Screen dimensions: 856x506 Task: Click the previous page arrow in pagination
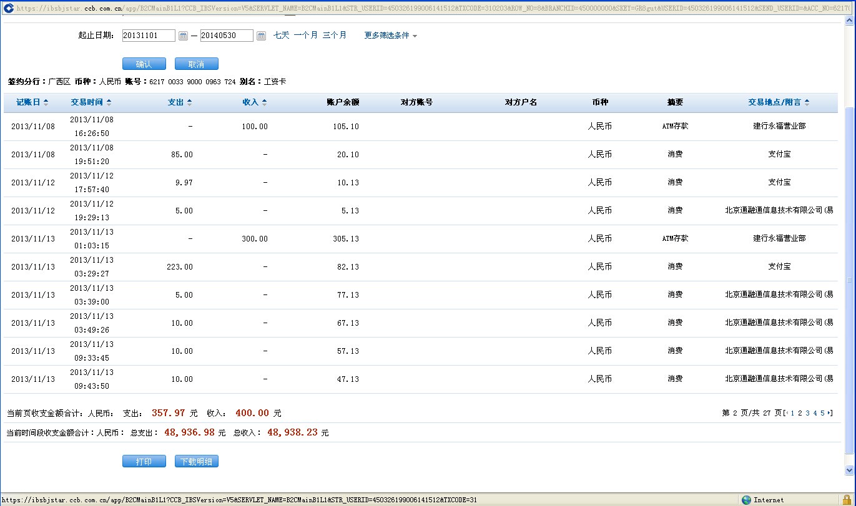click(787, 413)
